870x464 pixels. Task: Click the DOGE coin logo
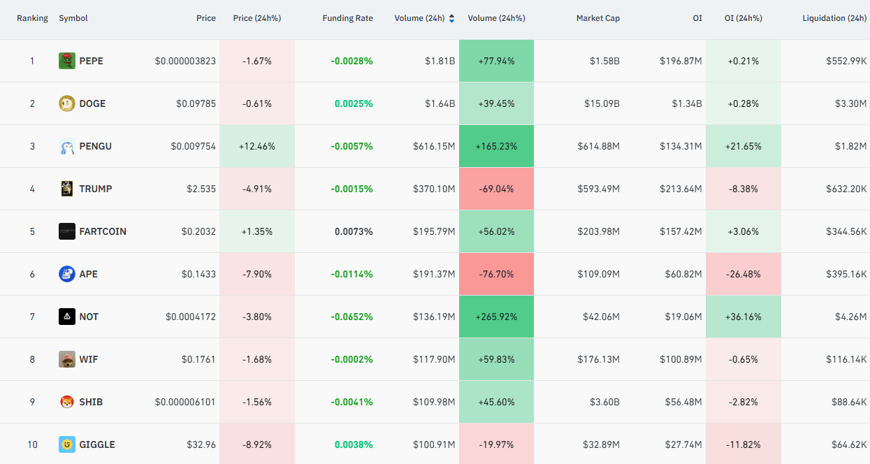[x=67, y=103]
